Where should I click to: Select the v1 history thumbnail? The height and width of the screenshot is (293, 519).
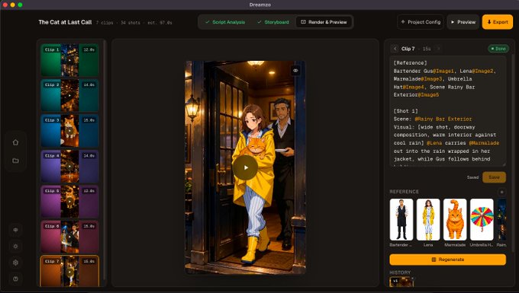(401, 282)
